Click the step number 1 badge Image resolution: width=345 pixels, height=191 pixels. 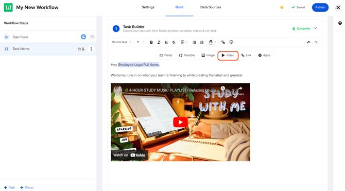pyautogui.click(x=116, y=29)
